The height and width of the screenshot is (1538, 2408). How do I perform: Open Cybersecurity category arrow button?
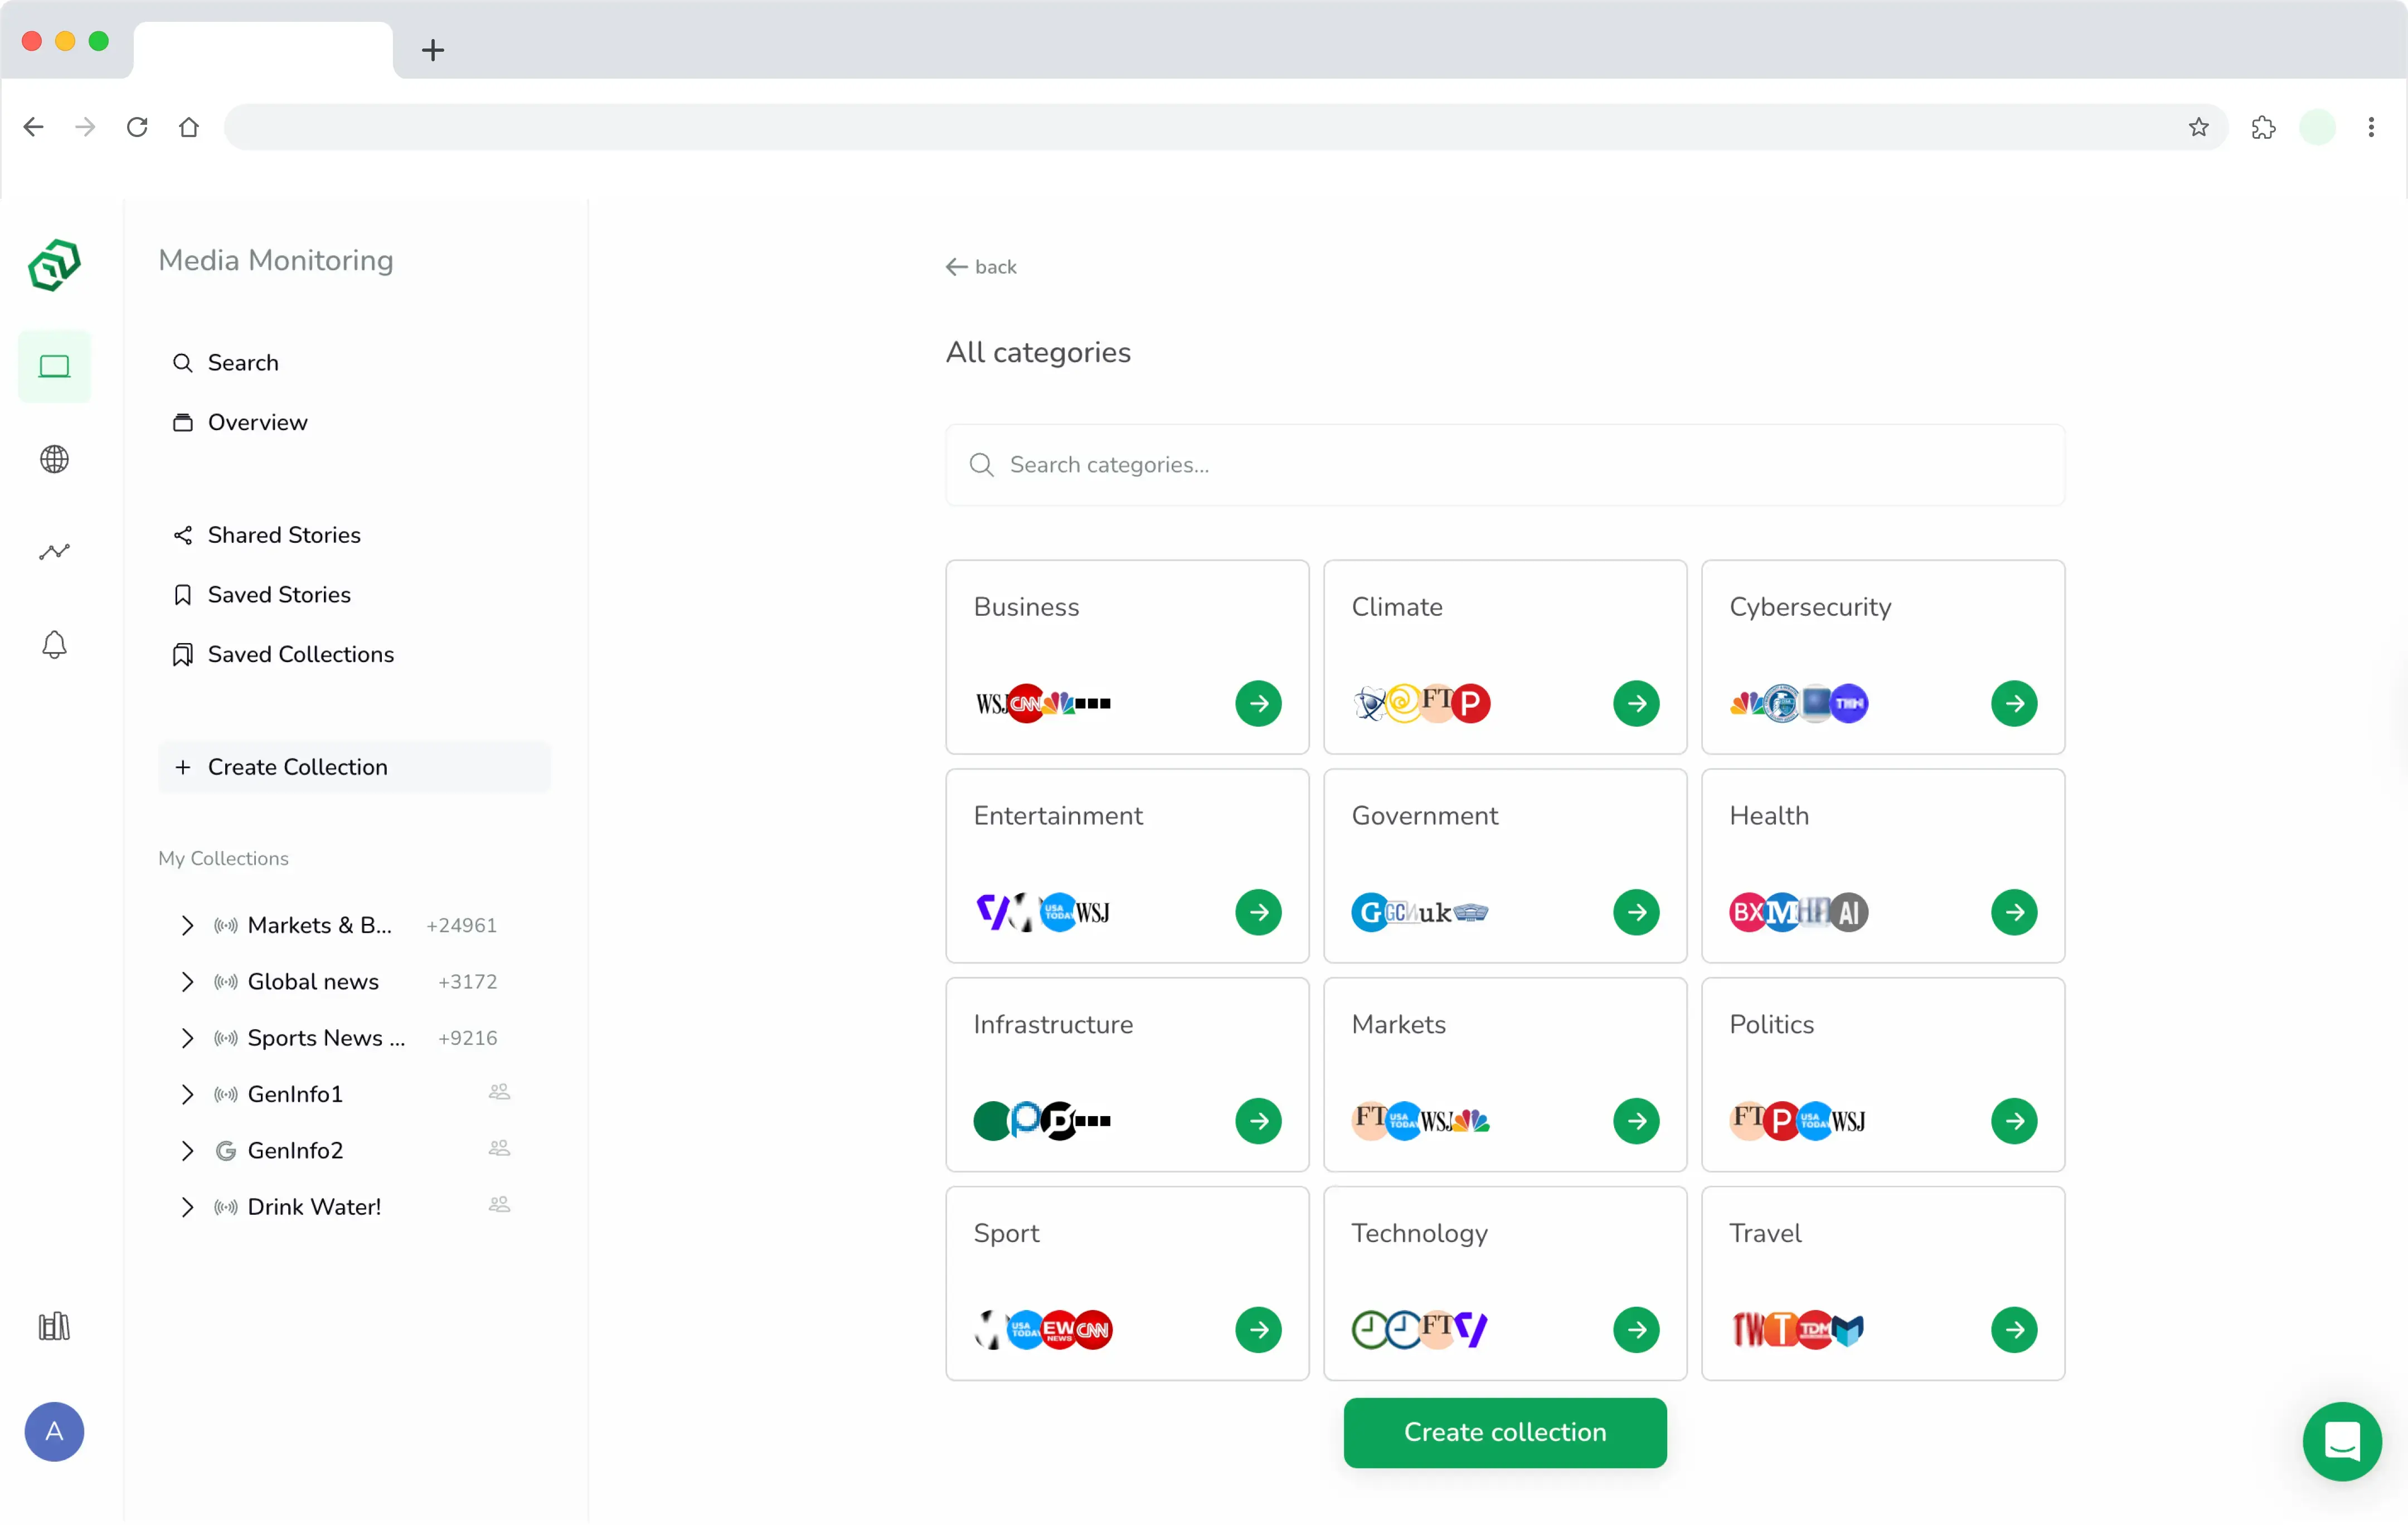[2014, 704]
